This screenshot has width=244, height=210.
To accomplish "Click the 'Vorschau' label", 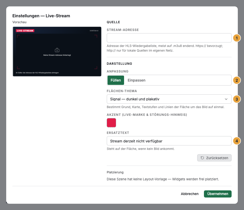I will click(x=19, y=22).
